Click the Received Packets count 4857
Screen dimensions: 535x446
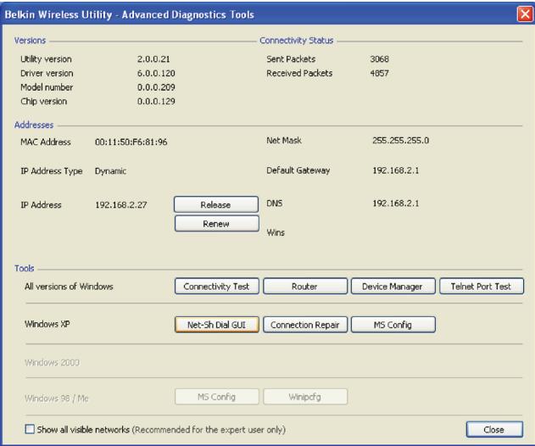(379, 73)
